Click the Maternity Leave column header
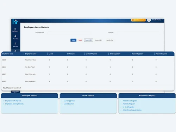The height and width of the screenshot is (132, 176). point(161,54)
